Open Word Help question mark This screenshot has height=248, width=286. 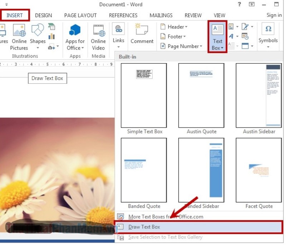(239, 4)
